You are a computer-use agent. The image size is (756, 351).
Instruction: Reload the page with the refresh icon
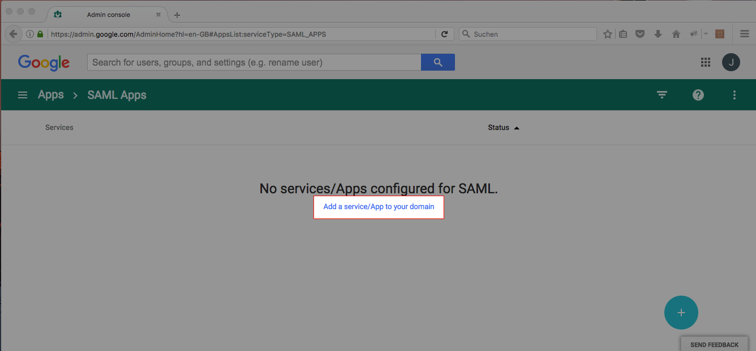[x=445, y=34]
